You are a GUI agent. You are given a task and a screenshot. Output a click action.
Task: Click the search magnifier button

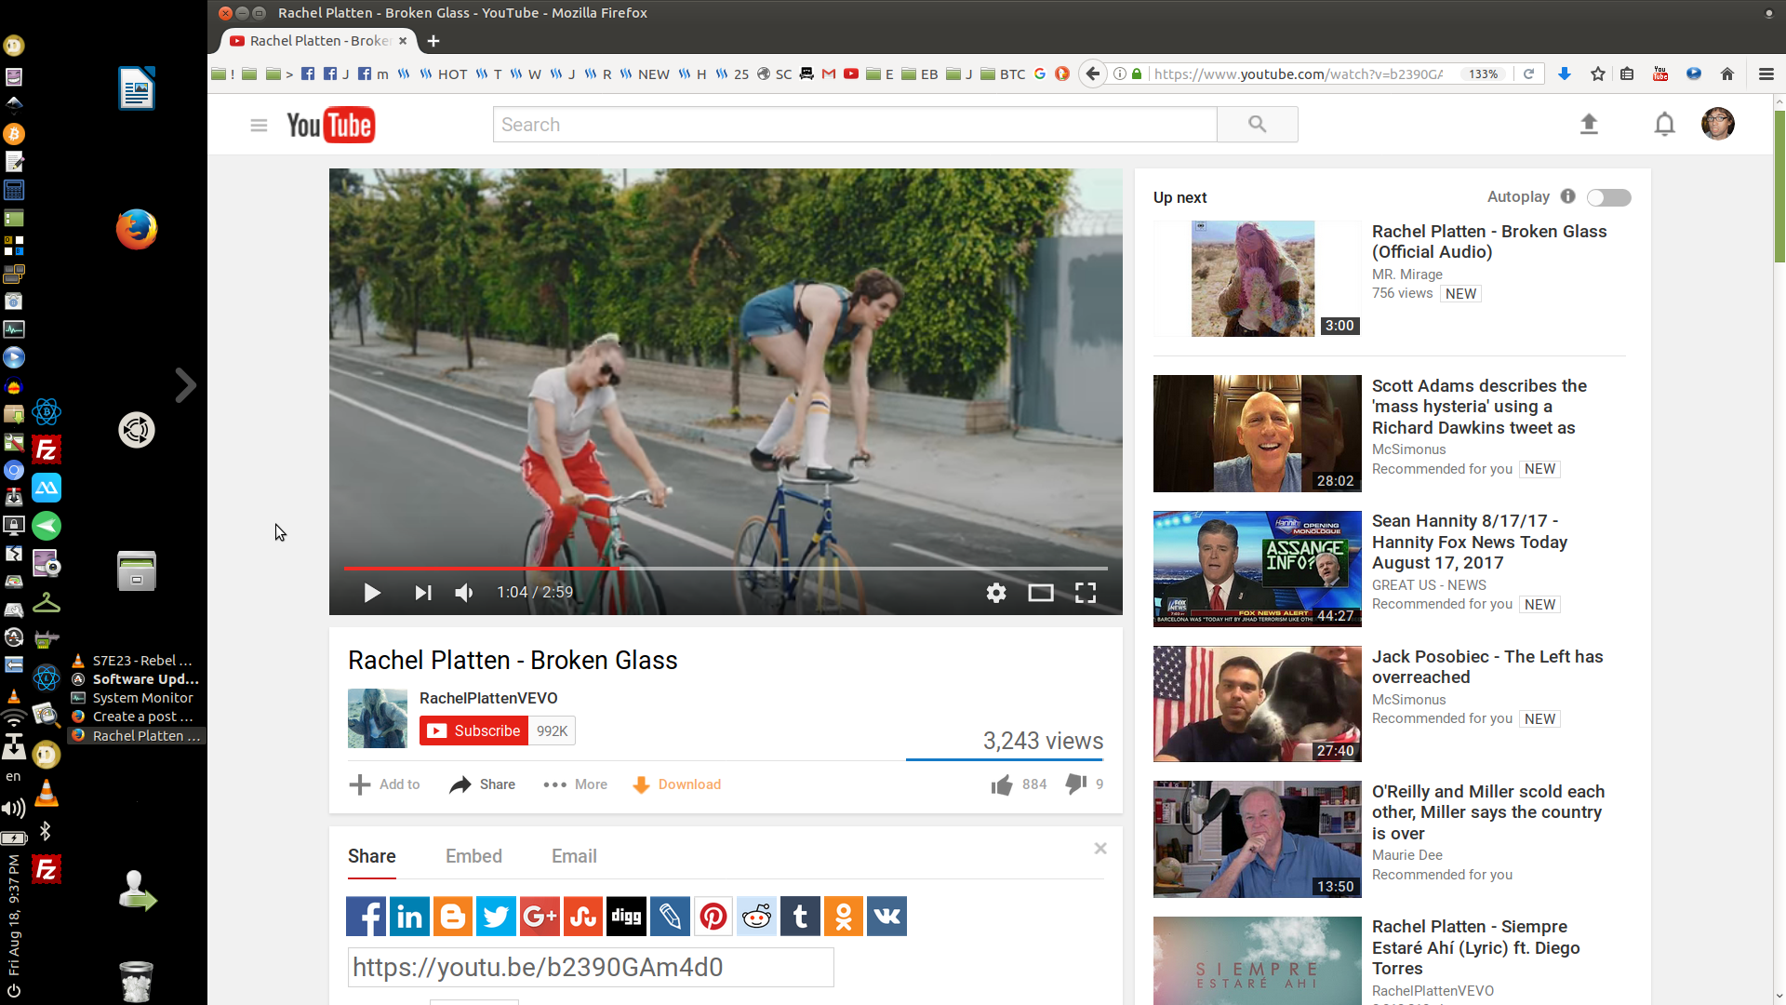(1258, 125)
